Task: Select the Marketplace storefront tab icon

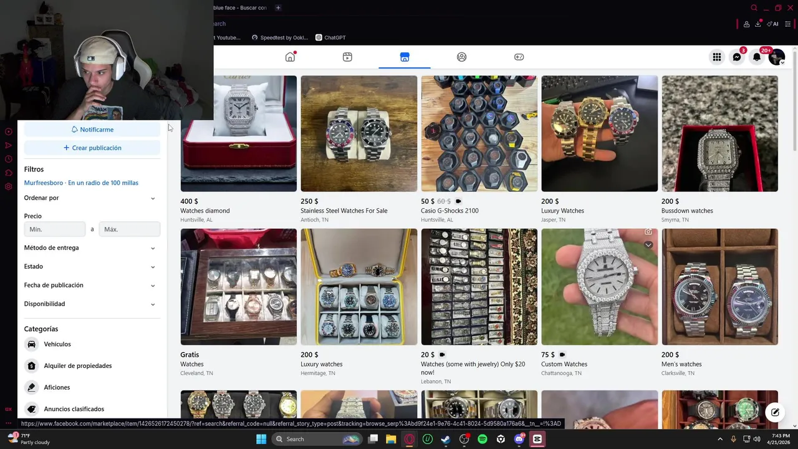Action: point(405,57)
